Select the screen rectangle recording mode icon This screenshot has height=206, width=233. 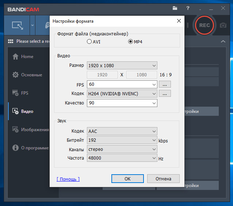coord(18,26)
